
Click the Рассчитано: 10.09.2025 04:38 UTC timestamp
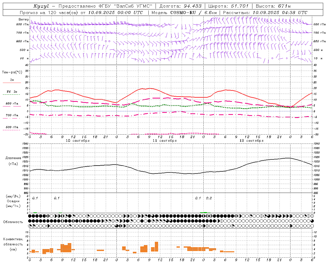coord(265,13)
